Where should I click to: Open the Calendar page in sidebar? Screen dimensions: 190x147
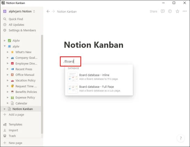[x=21, y=103]
